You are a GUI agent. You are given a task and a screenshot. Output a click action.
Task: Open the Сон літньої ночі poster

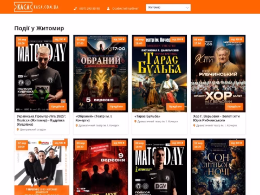pos(218,167)
